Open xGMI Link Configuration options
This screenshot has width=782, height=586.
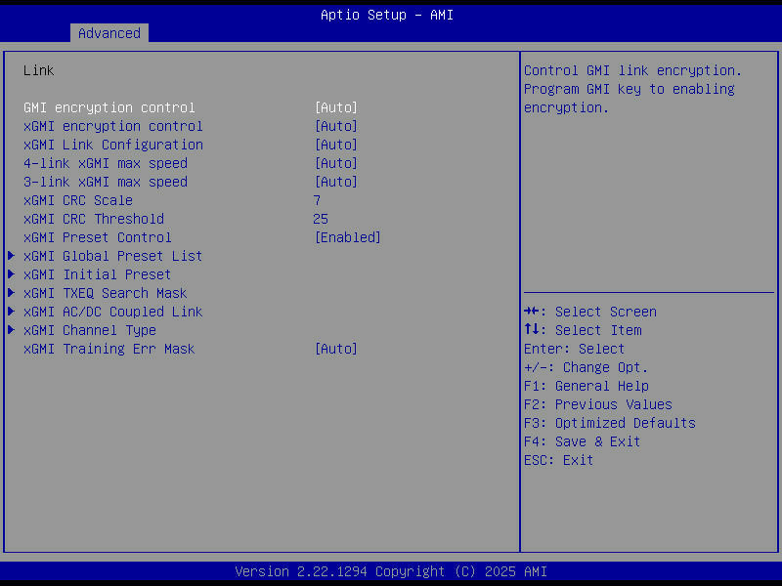[x=336, y=144]
